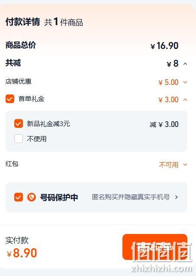The width and height of the screenshot is (196, 276).
Task: Collapse the 首单礼金 chevron arrow
Action: 185,100
